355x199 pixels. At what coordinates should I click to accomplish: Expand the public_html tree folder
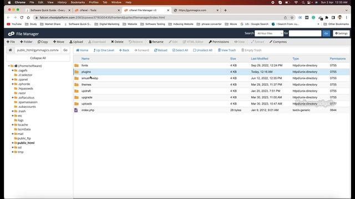click(x=13, y=143)
